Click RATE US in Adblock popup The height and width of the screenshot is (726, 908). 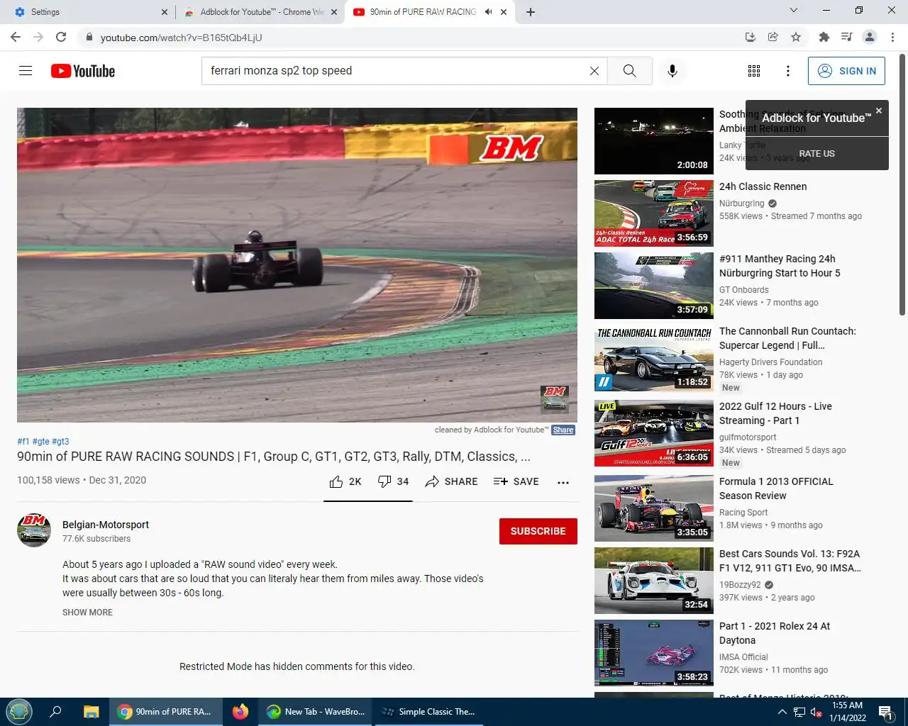(817, 154)
